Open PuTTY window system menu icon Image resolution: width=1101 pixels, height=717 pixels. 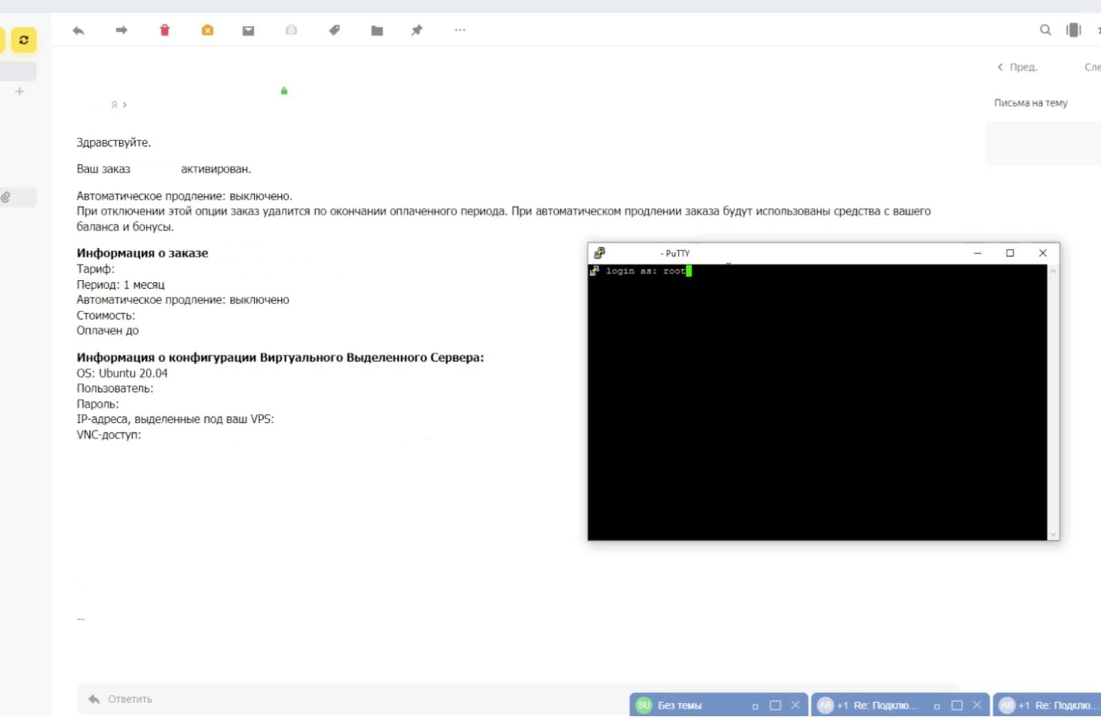coord(599,253)
